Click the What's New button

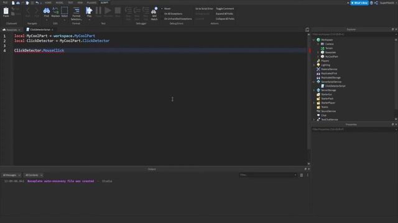pos(359,2)
